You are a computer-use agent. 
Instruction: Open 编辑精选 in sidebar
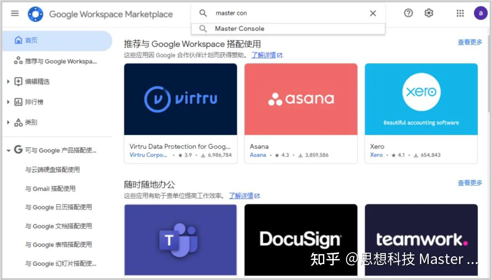click(37, 81)
